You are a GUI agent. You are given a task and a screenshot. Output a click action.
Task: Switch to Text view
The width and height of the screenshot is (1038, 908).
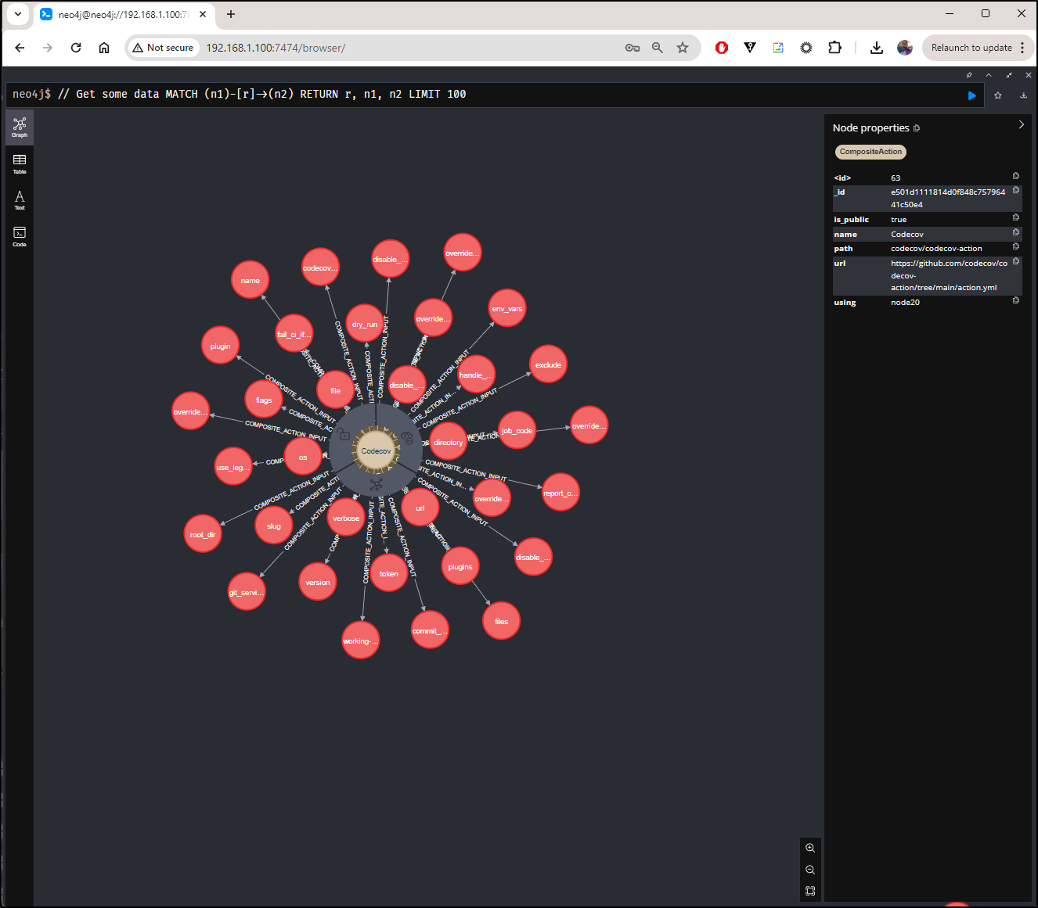(20, 200)
